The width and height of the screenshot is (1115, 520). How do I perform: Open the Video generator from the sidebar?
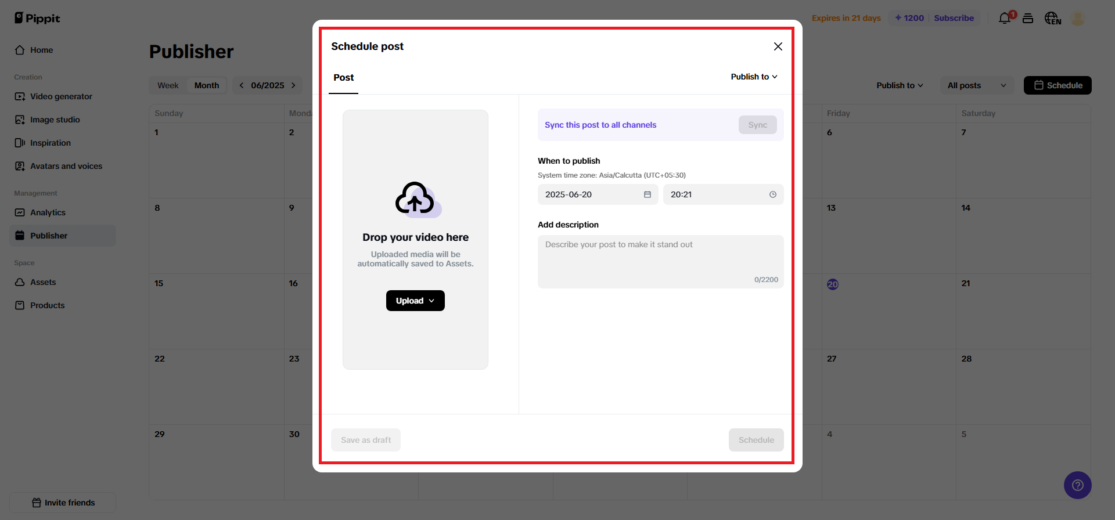click(x=60, y=96)
